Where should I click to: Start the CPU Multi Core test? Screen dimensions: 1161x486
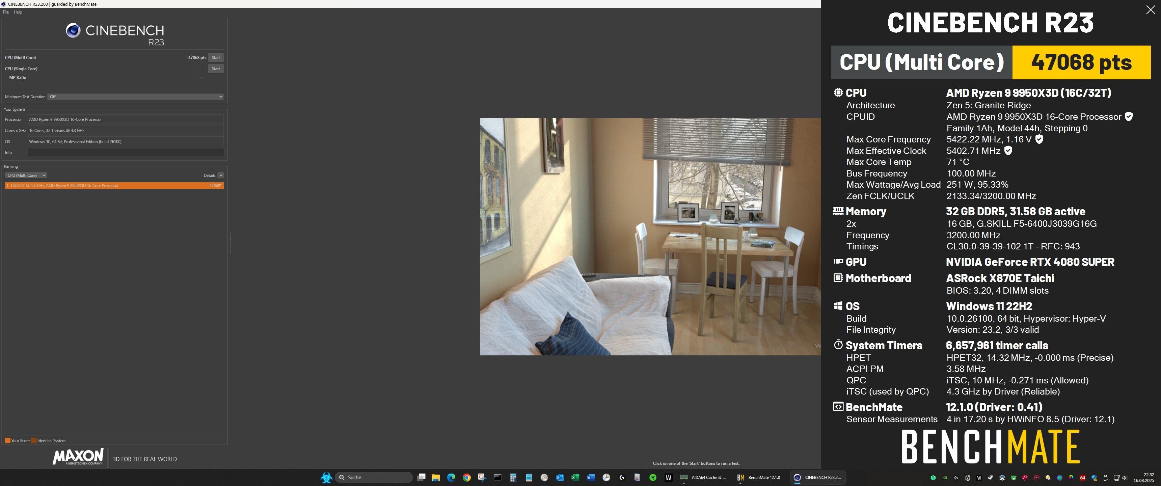click(x=216, y=58)
